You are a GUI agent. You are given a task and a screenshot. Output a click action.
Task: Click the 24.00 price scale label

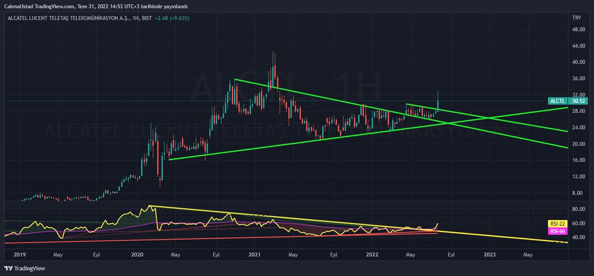point(578,127)
